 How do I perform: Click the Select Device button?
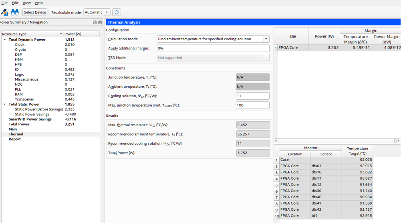point(35,12)
